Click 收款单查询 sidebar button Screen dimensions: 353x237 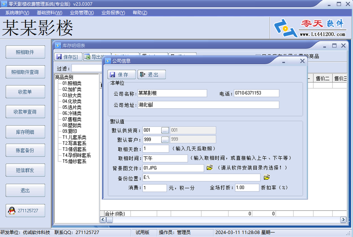point(25,112)
